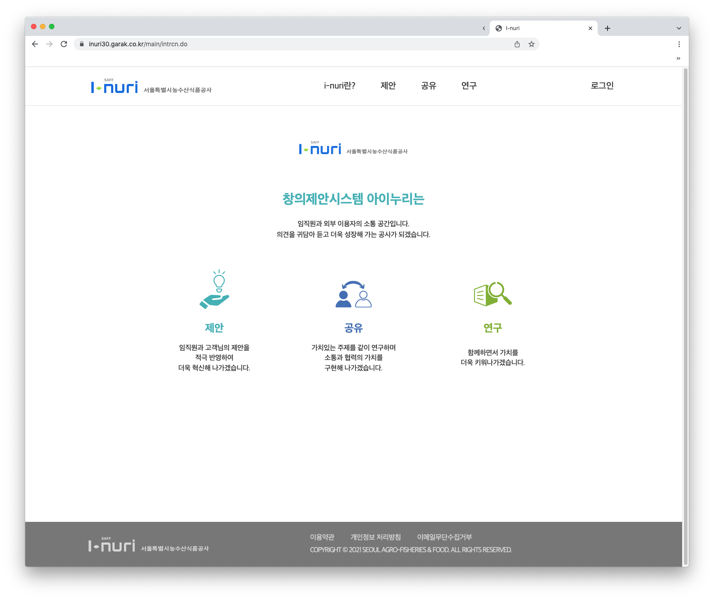Click the 로그인 link
Viewport: 714px width, 600px height.
pyautogui.click(x=602, y=86)
